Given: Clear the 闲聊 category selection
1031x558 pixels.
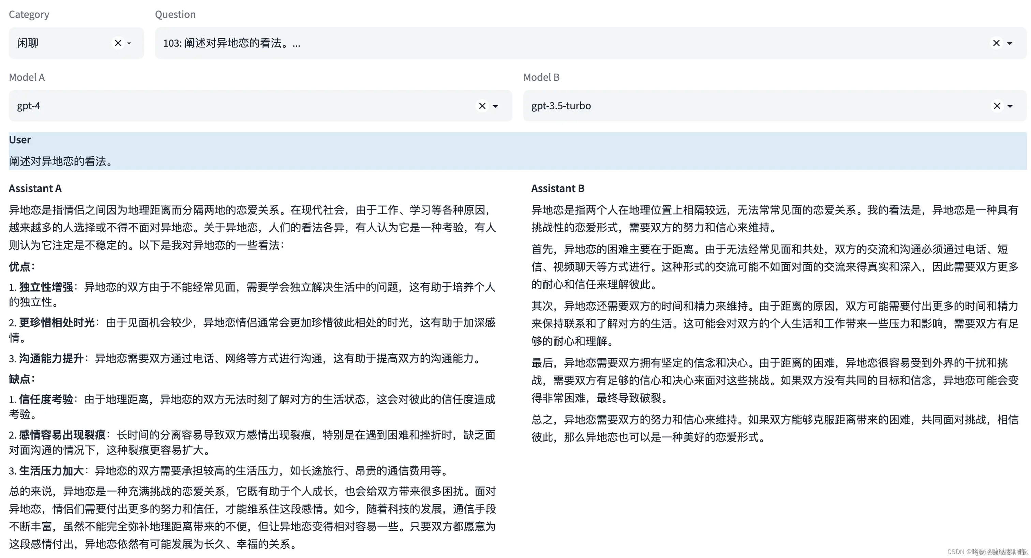Looking at the screenshot, I should point(118,43).
